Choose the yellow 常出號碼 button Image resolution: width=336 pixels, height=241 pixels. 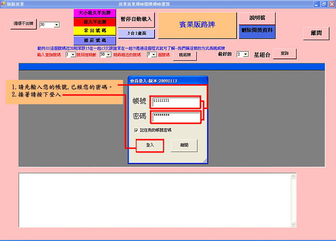click(x=95, y=31)
